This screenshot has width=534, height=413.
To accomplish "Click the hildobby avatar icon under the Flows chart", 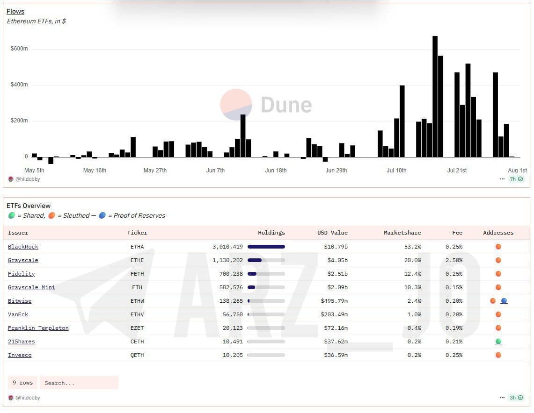I will [x=11, y=179].
